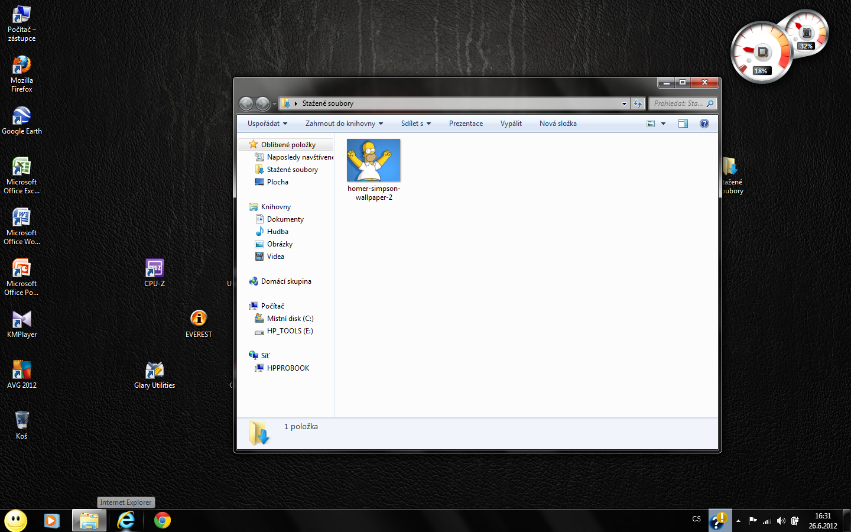The image size is (851, 532).
Task: Open recent pages dropdown beside nav arrows
Action: point(274,104)
